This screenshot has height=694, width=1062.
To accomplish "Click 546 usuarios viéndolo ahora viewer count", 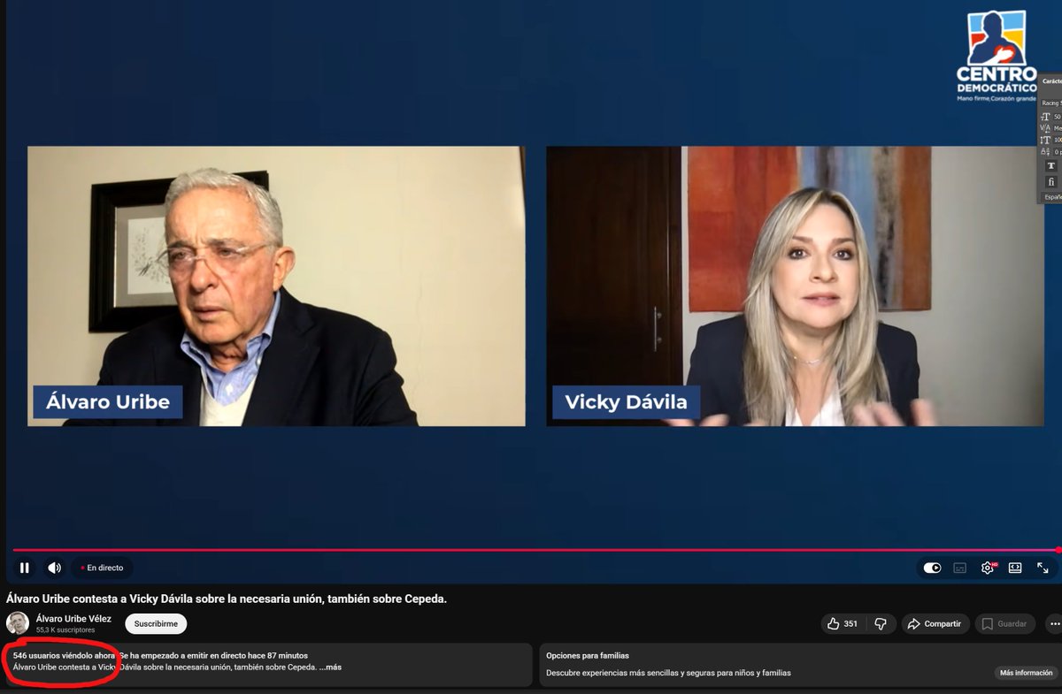I will (x=64, y=655).
